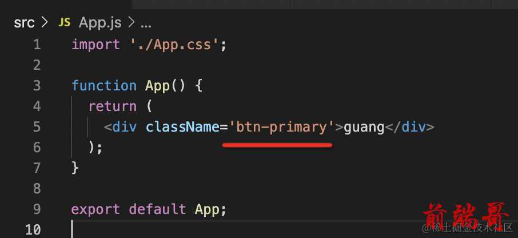Click line number 1 in gutter
Screen dimensions: 518x238
pos(37,45)
